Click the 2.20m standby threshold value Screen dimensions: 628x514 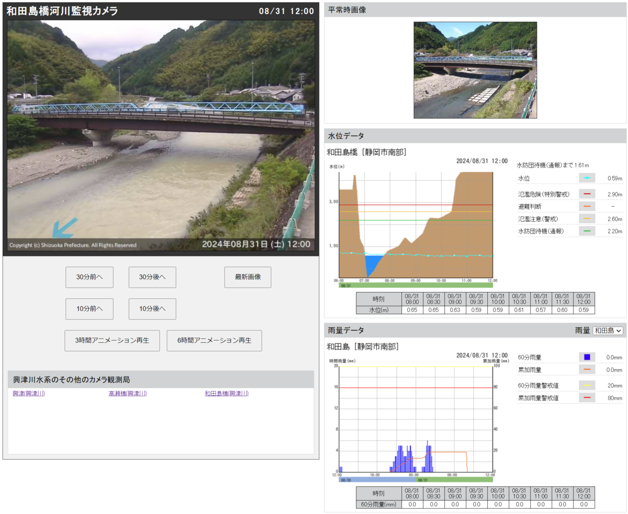pyautogui.click(x=614, y=231)
